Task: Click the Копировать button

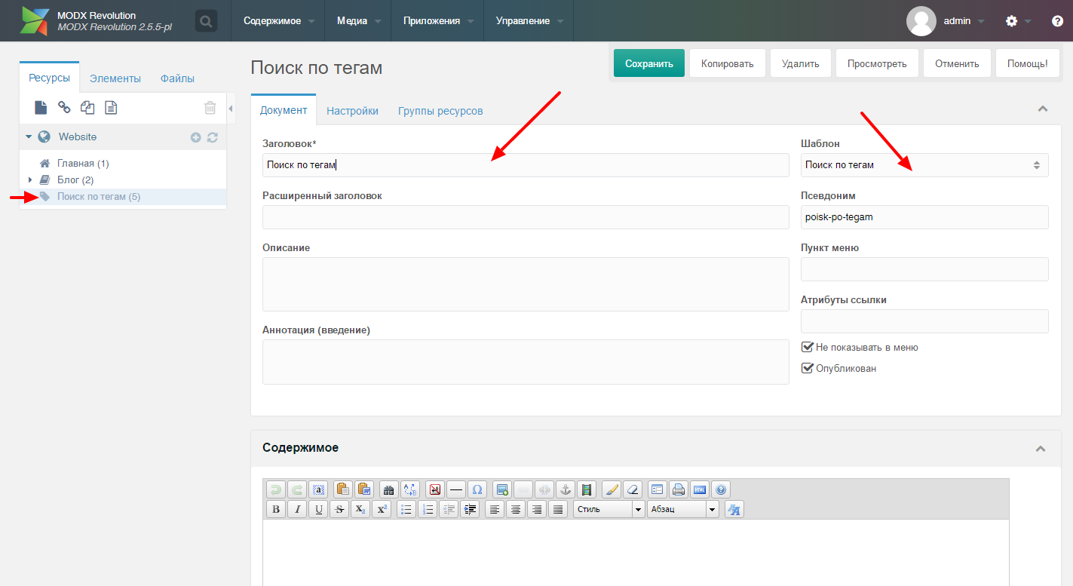Action: 728,63
